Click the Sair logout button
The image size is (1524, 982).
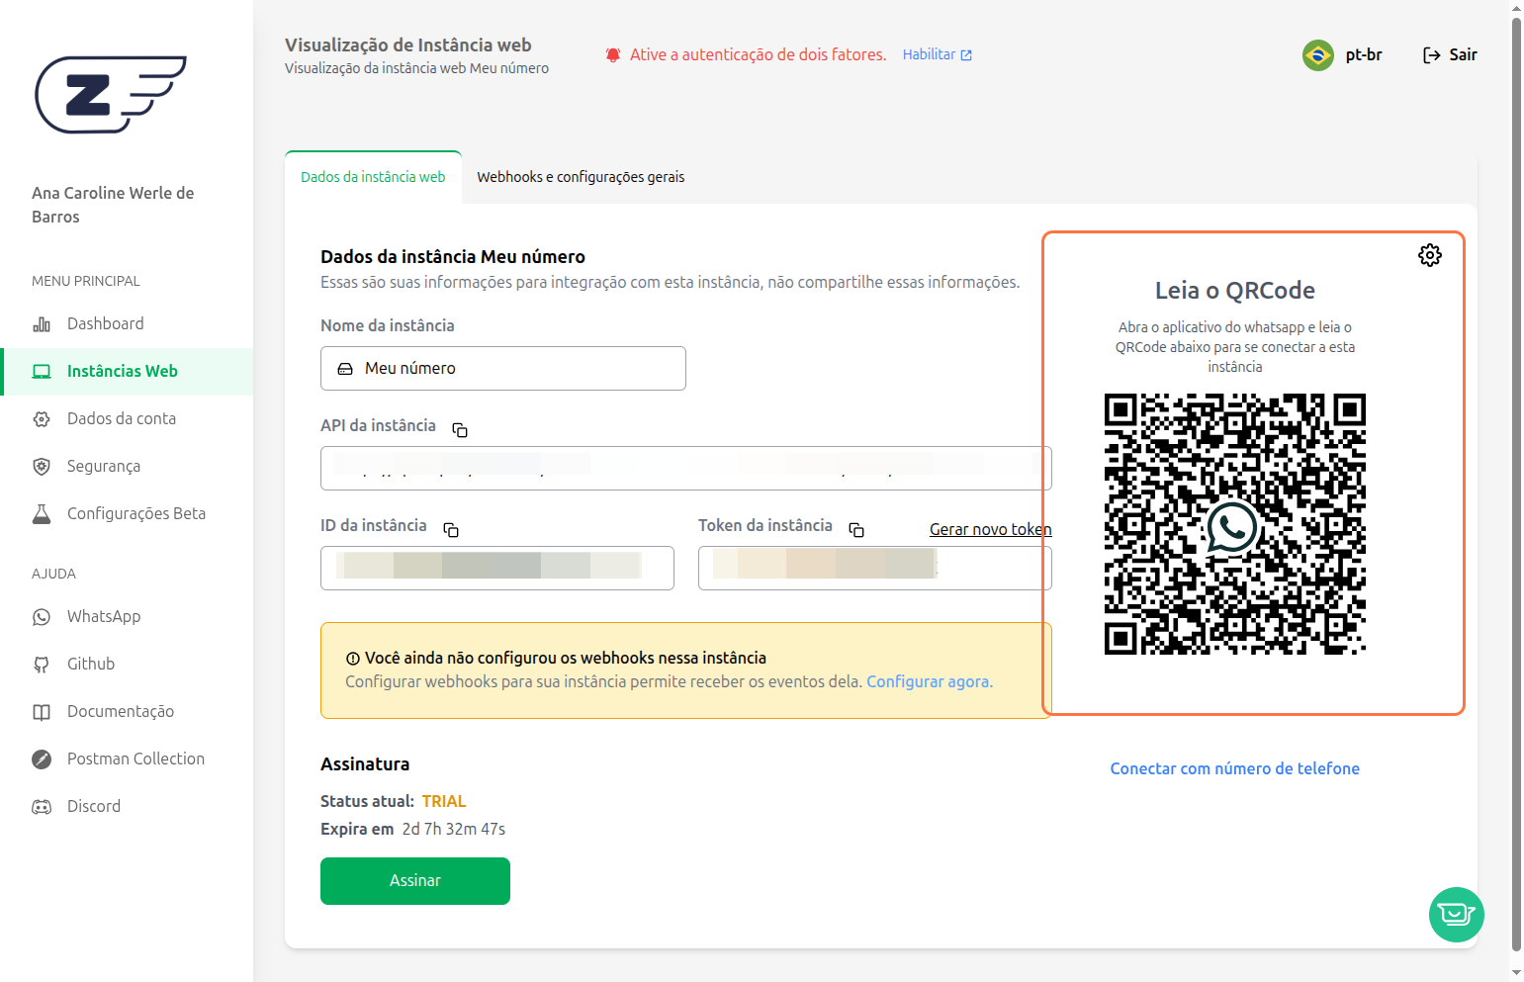click(1450, 55)
